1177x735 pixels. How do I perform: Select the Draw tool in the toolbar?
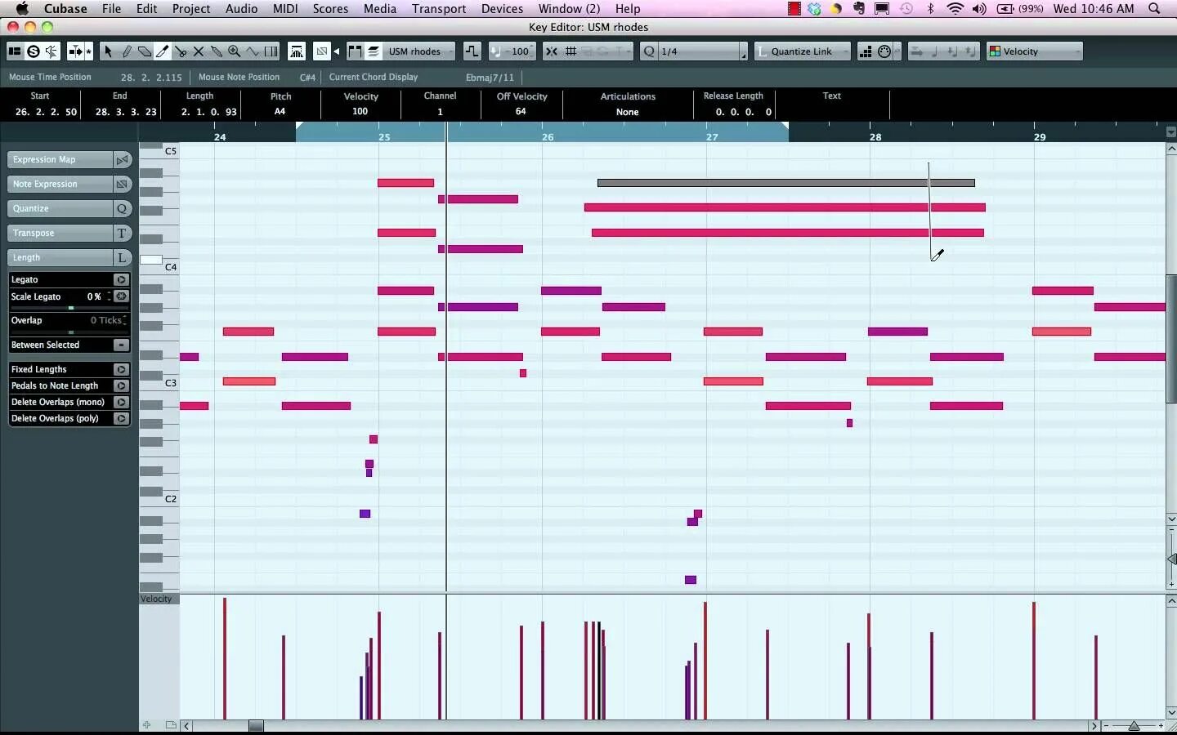pos(127,51)
